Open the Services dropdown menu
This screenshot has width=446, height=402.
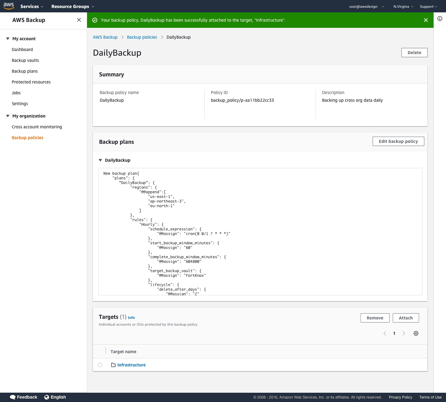tap(32, 6)
